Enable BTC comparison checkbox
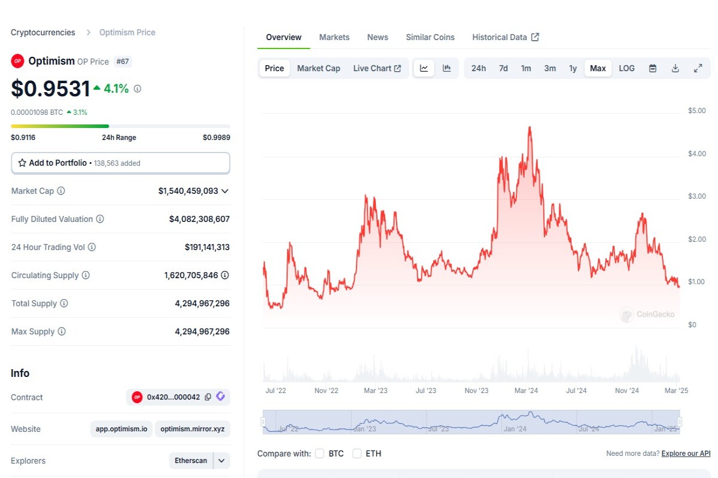This screenshot has height=478, width=718. pyautogui.click(x=320, y=453)
